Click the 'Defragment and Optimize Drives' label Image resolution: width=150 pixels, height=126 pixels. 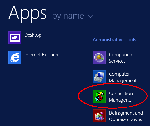pos(126,116)
